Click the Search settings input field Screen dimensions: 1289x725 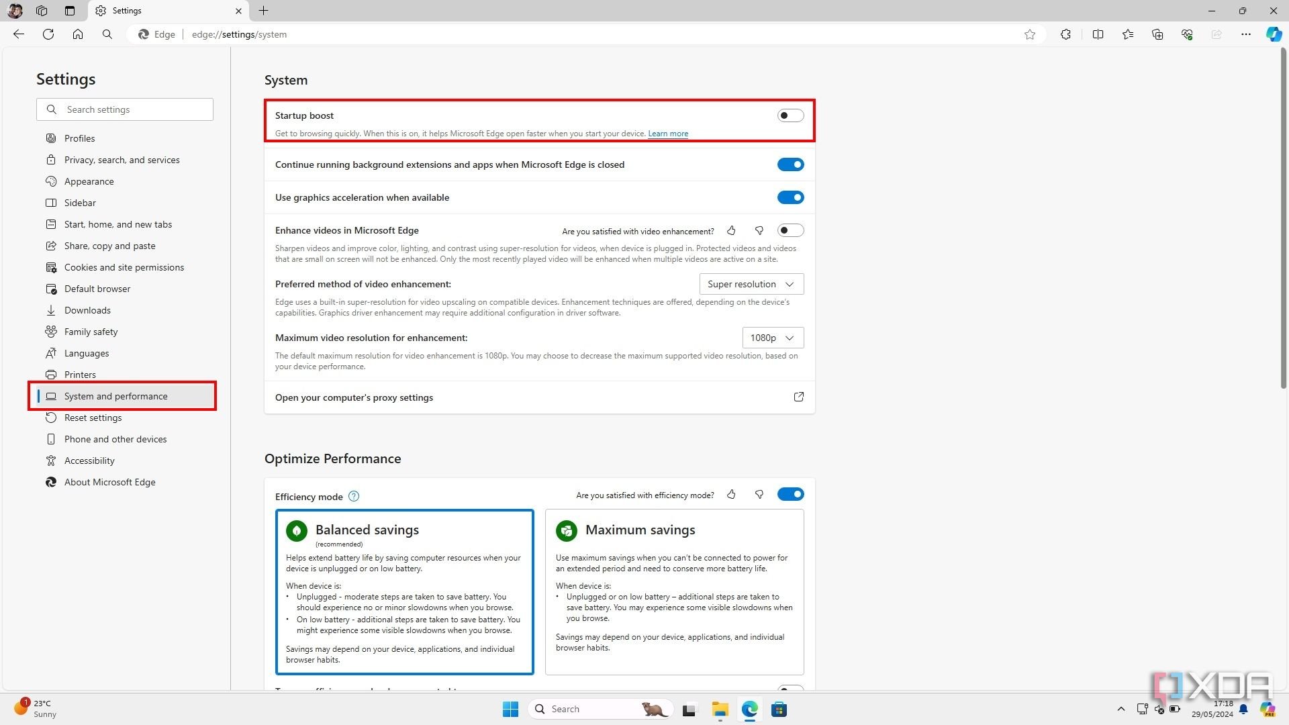(x=125, y=109)
